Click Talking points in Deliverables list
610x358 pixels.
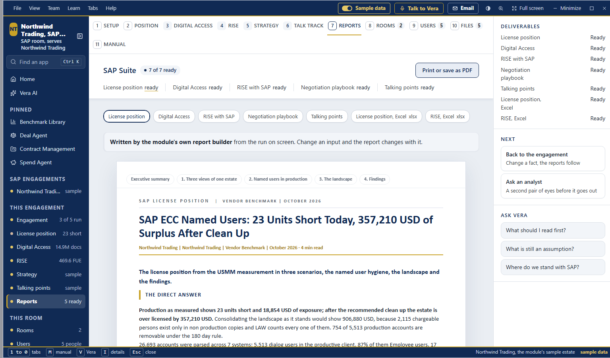(x=517, y=89)
